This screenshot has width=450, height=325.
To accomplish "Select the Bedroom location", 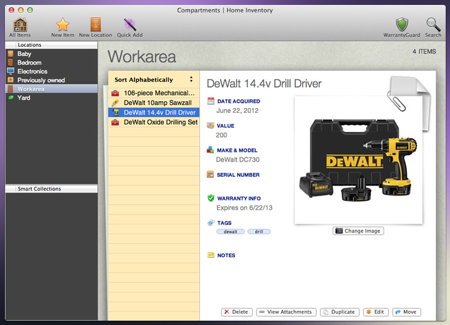I will [x=52, y=62].
